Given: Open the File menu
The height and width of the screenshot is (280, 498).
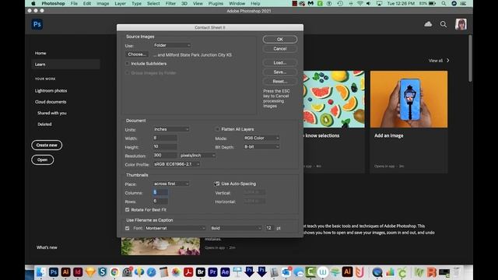Looking at the screenshot, I should (x=74, y=3).
